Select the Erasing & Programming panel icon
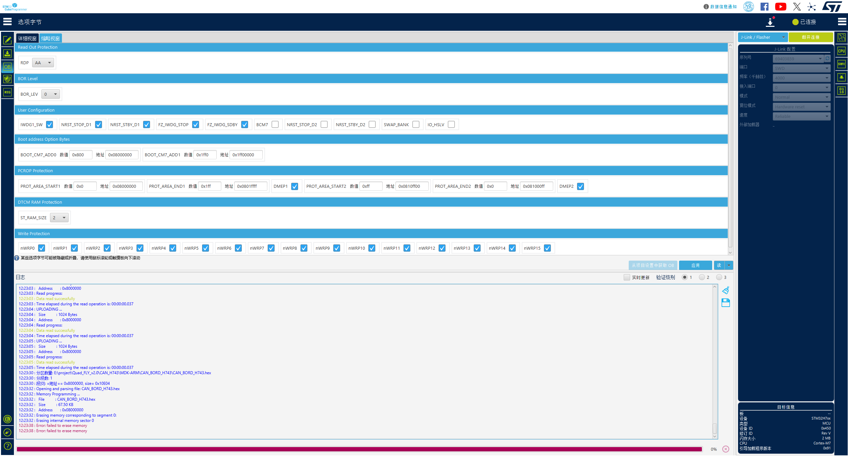This screenshot has width=848, height=456. coord(7,53)
